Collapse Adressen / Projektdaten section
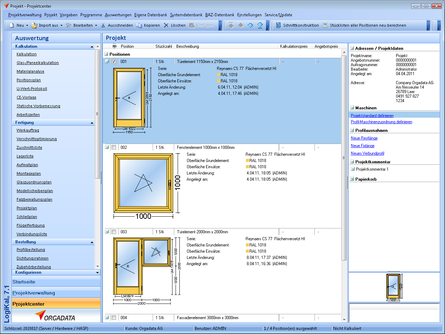The width and height of the screenshot is (445, 334). coord(352,48)
